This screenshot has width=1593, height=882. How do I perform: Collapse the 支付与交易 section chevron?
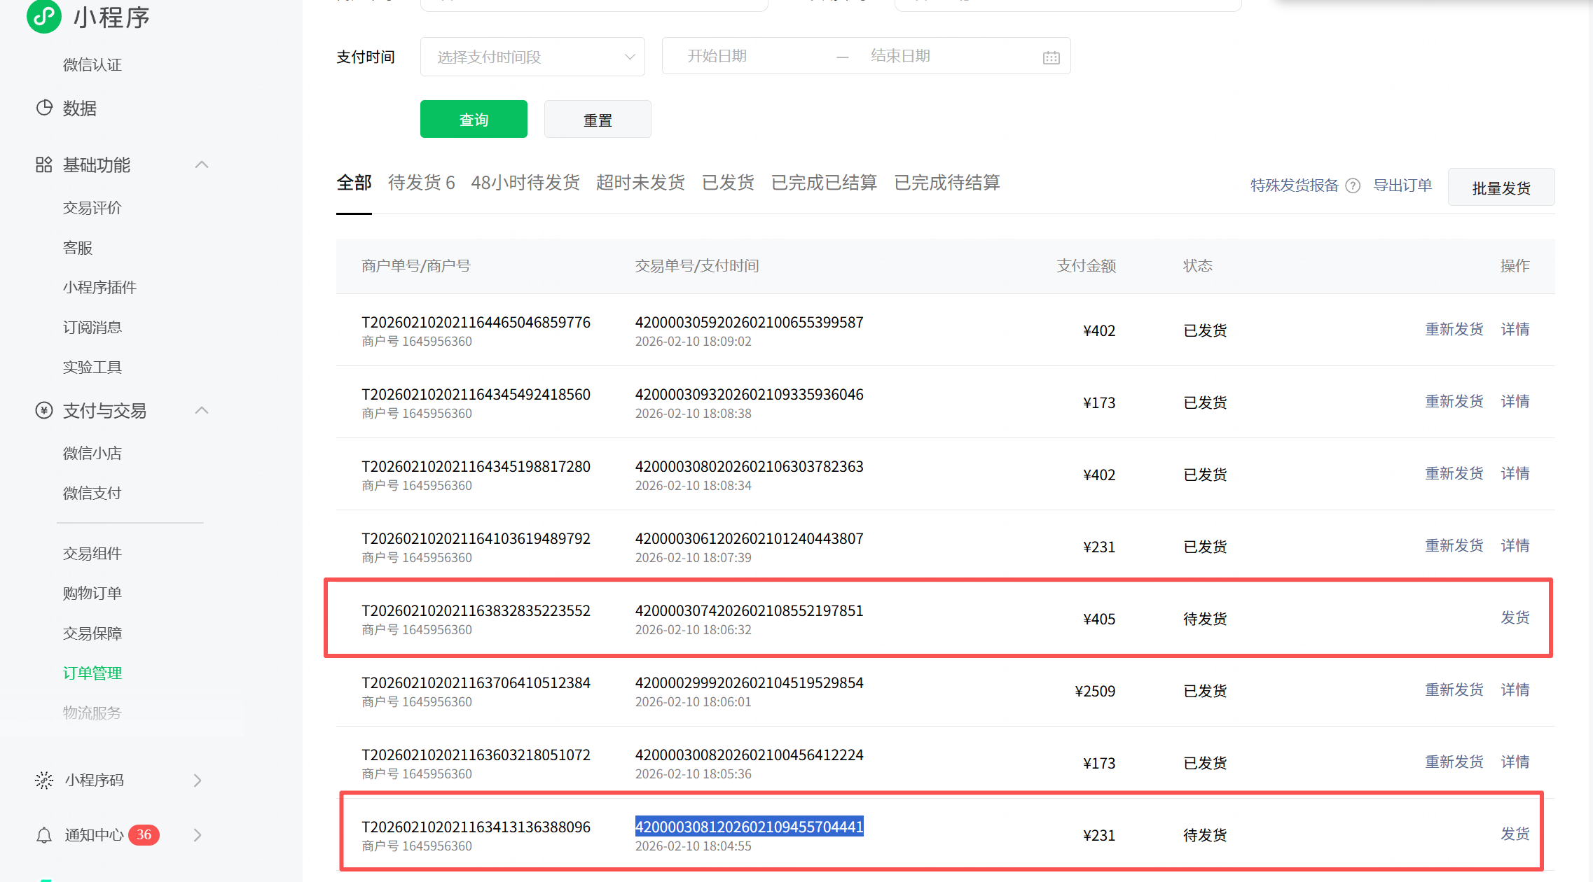tap(202, 410)
